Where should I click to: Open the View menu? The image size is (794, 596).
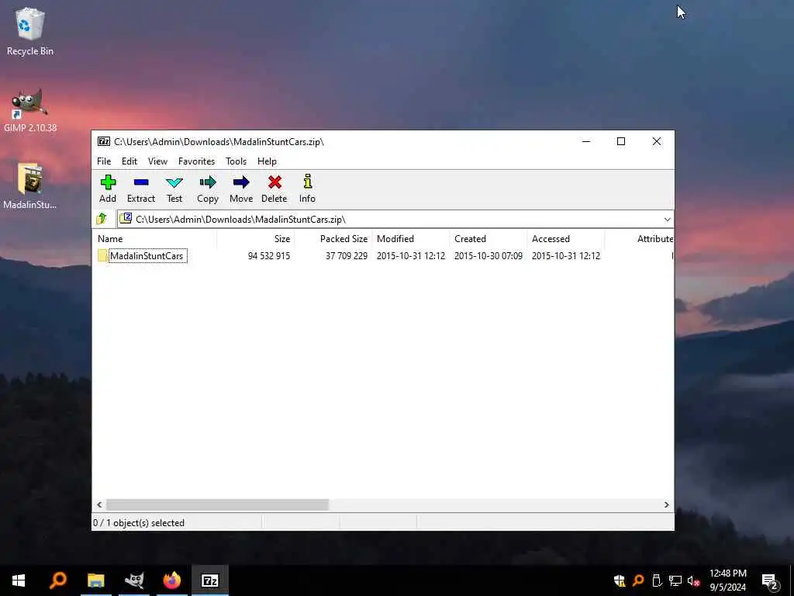pos(157,161)
